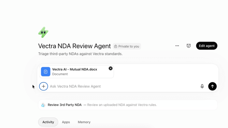Click the Edit agent button
This screenshot has width=228, height=128.
click(207, 46)
